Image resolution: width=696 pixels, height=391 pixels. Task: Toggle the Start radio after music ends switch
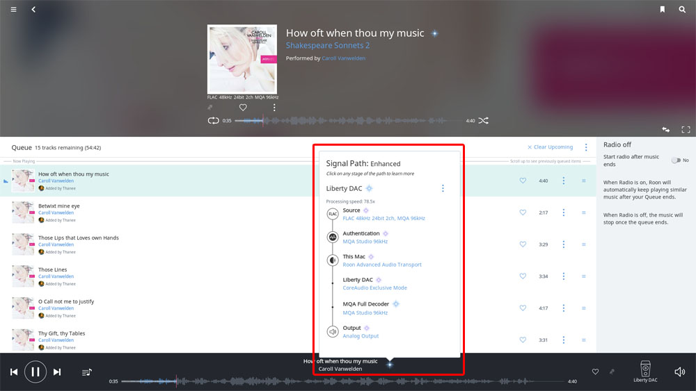(x=675, y=160)
